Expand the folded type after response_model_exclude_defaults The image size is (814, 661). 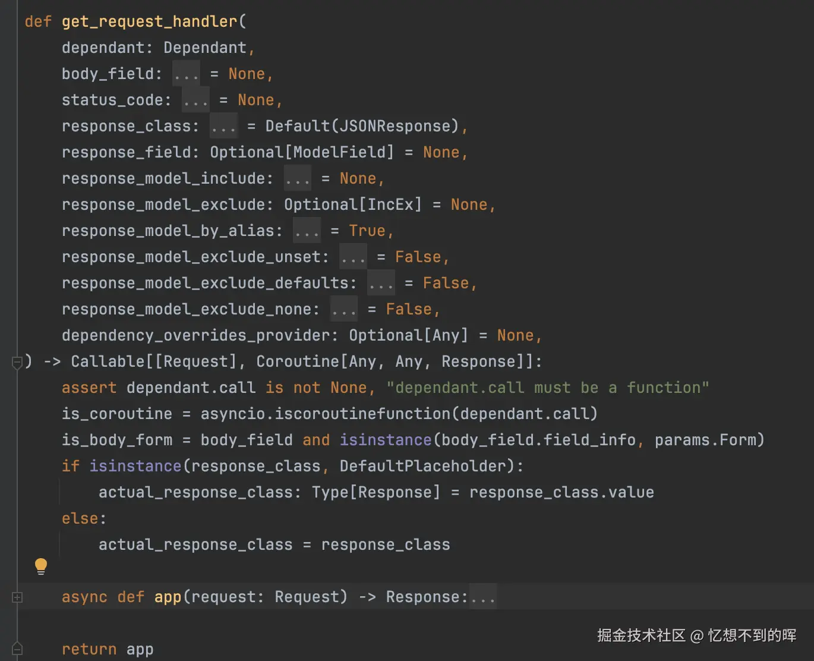coord(381,284)
